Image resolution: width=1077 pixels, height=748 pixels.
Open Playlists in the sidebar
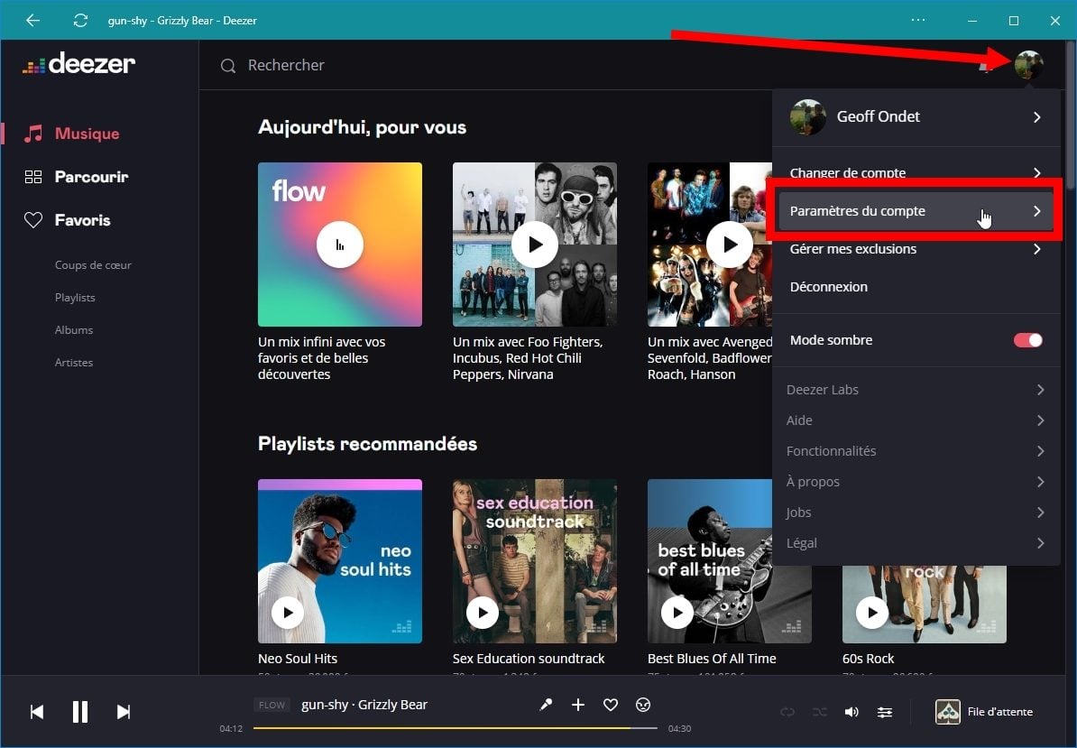click(75, 298)
